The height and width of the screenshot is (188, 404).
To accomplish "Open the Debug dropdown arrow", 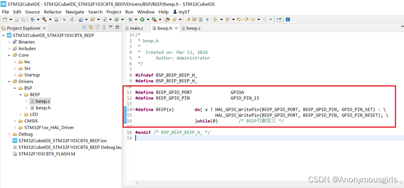I will 136,20.
